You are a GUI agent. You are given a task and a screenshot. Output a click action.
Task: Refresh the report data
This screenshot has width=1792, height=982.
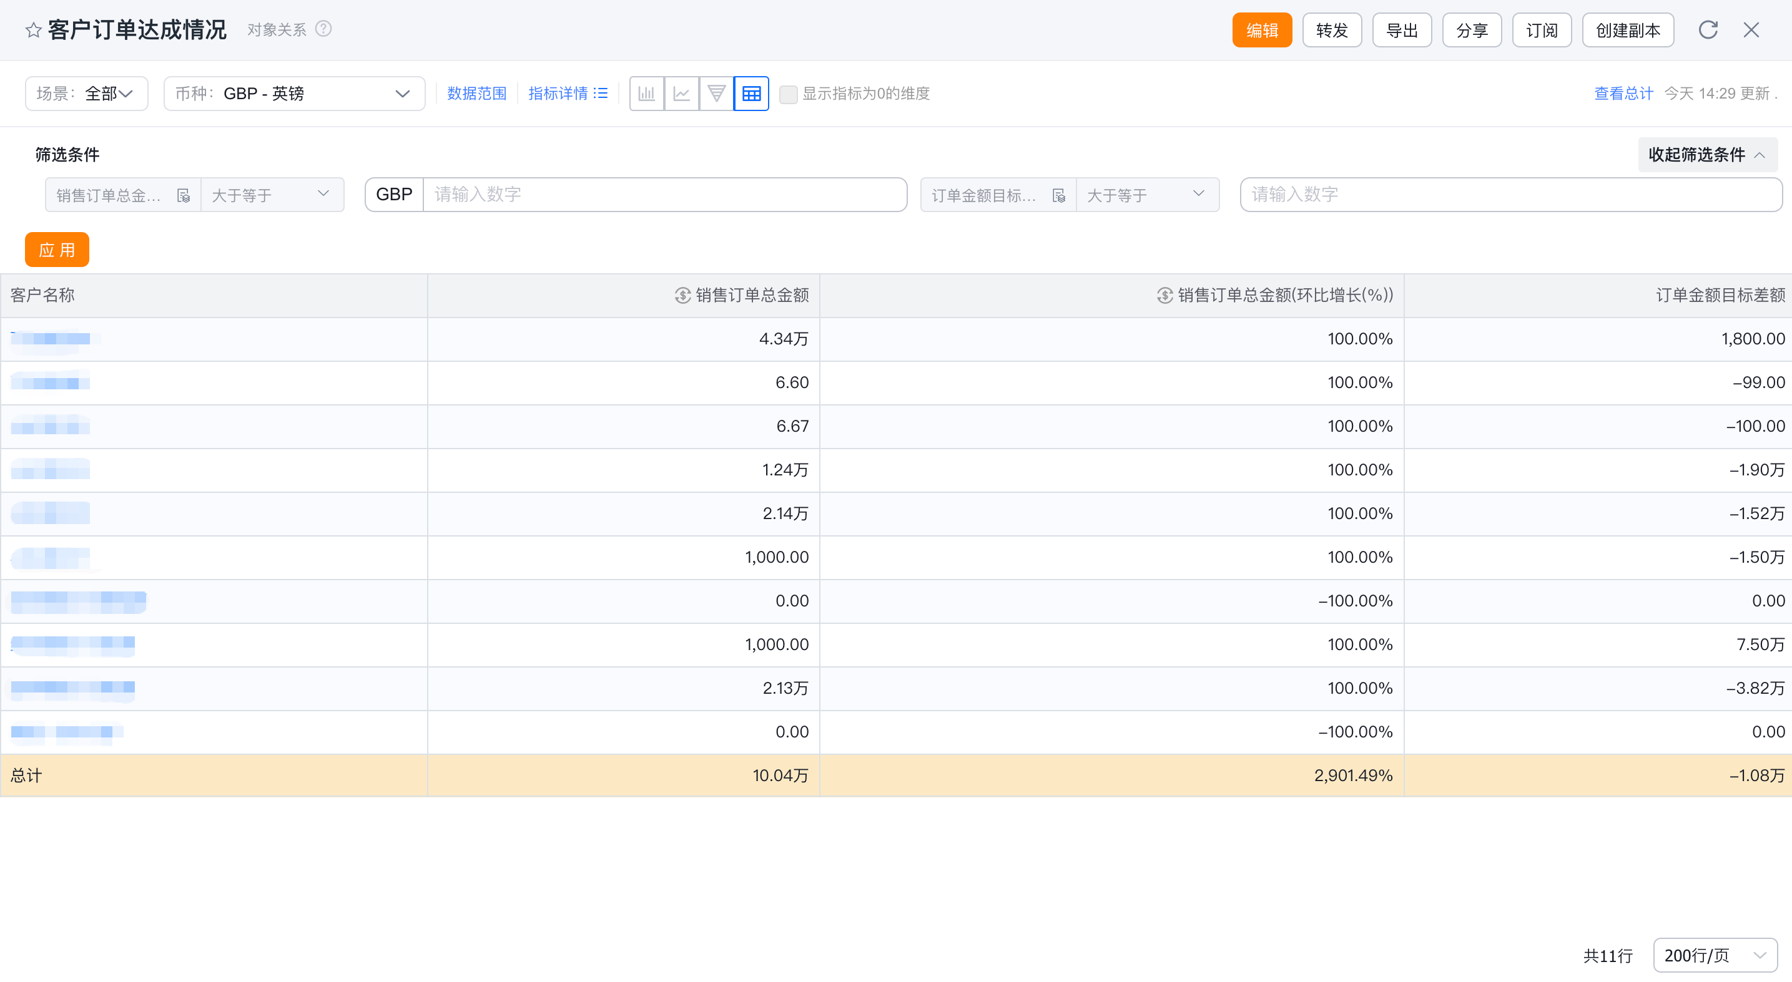pyautogui.click(x=1708, y=30)
